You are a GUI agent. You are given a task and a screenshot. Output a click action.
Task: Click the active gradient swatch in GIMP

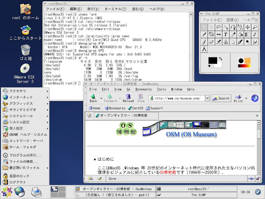[244, 66]
